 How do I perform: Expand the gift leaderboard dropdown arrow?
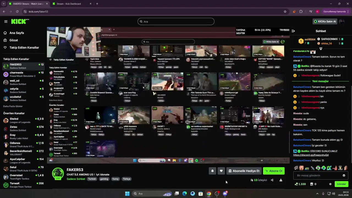click(x=321, y=49)
